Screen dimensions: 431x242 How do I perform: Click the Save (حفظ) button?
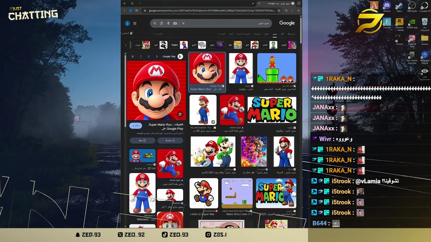pyautogui.click(x=142, y=140)
